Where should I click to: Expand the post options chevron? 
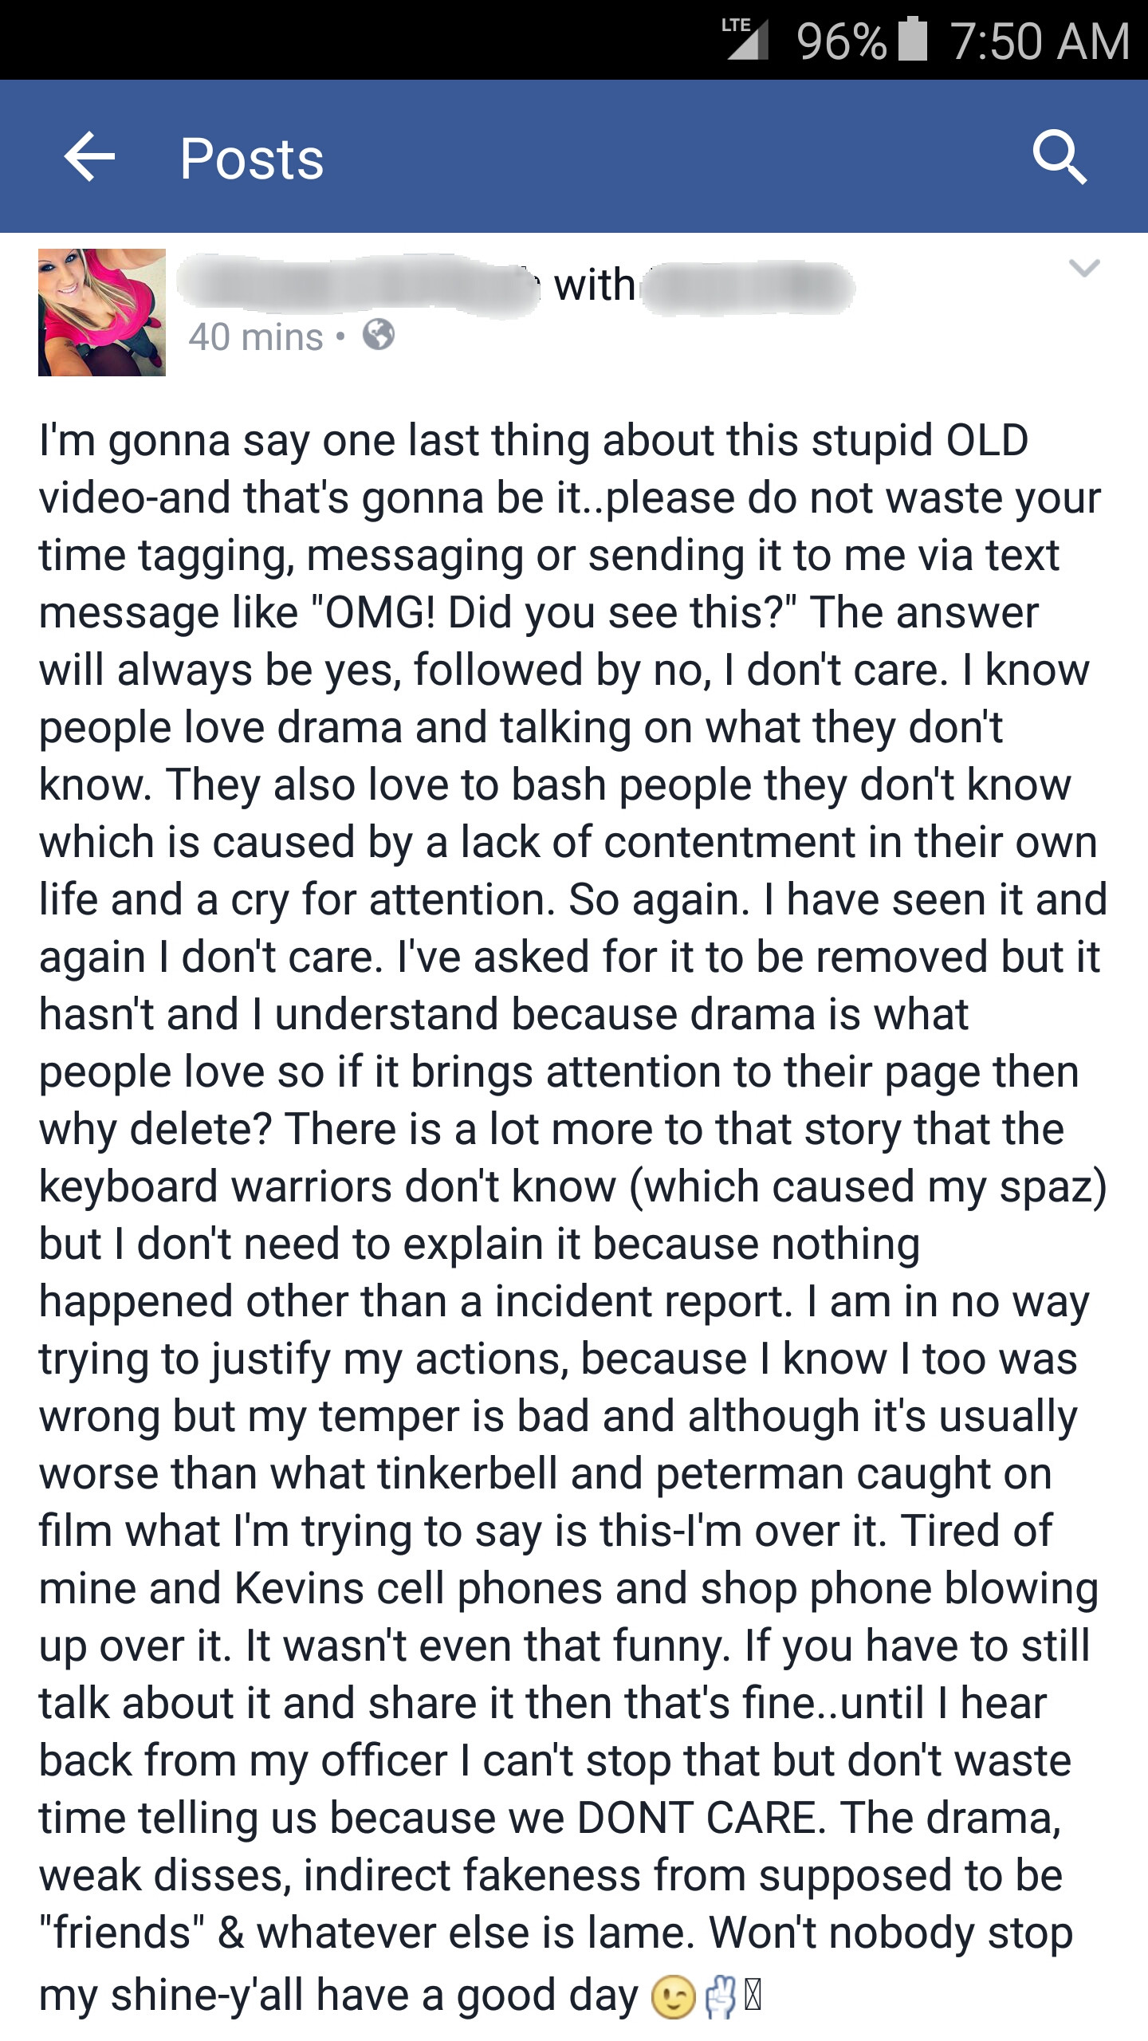1084,268
